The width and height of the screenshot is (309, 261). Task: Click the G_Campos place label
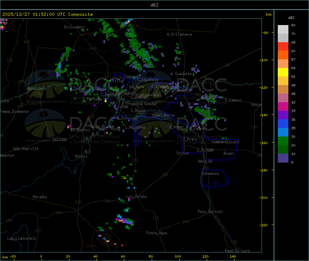coord(233,100)
